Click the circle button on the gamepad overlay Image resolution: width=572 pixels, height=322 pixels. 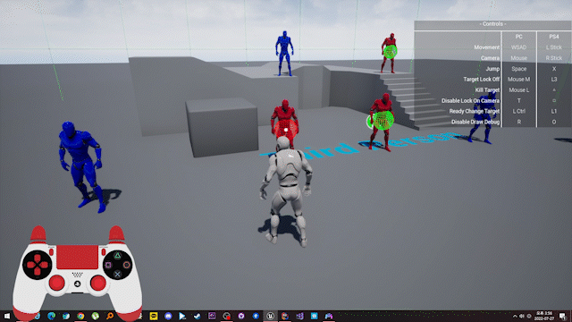(127, 265)
